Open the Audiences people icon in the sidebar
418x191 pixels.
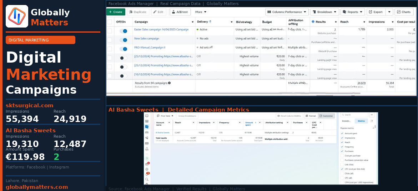pyautogui.click(x=147, y=132)
